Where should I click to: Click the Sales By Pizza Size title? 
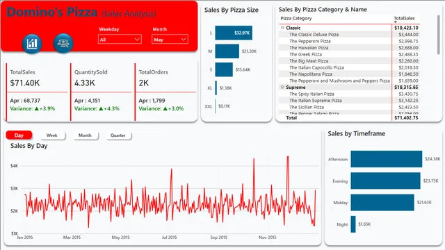pyautogui.click(x=232, y=10)
